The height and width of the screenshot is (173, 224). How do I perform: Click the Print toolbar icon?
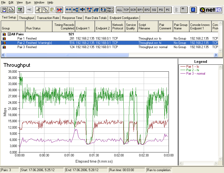point(11,10)
